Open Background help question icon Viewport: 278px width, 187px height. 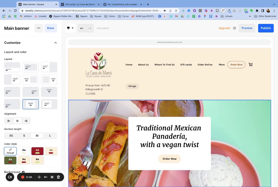tap(23, 172)
